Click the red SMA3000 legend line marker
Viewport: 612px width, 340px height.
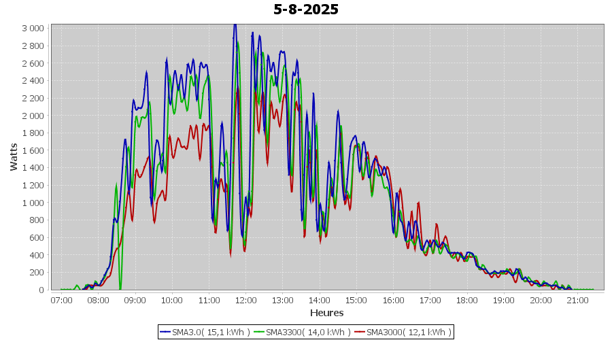point(360,333)
